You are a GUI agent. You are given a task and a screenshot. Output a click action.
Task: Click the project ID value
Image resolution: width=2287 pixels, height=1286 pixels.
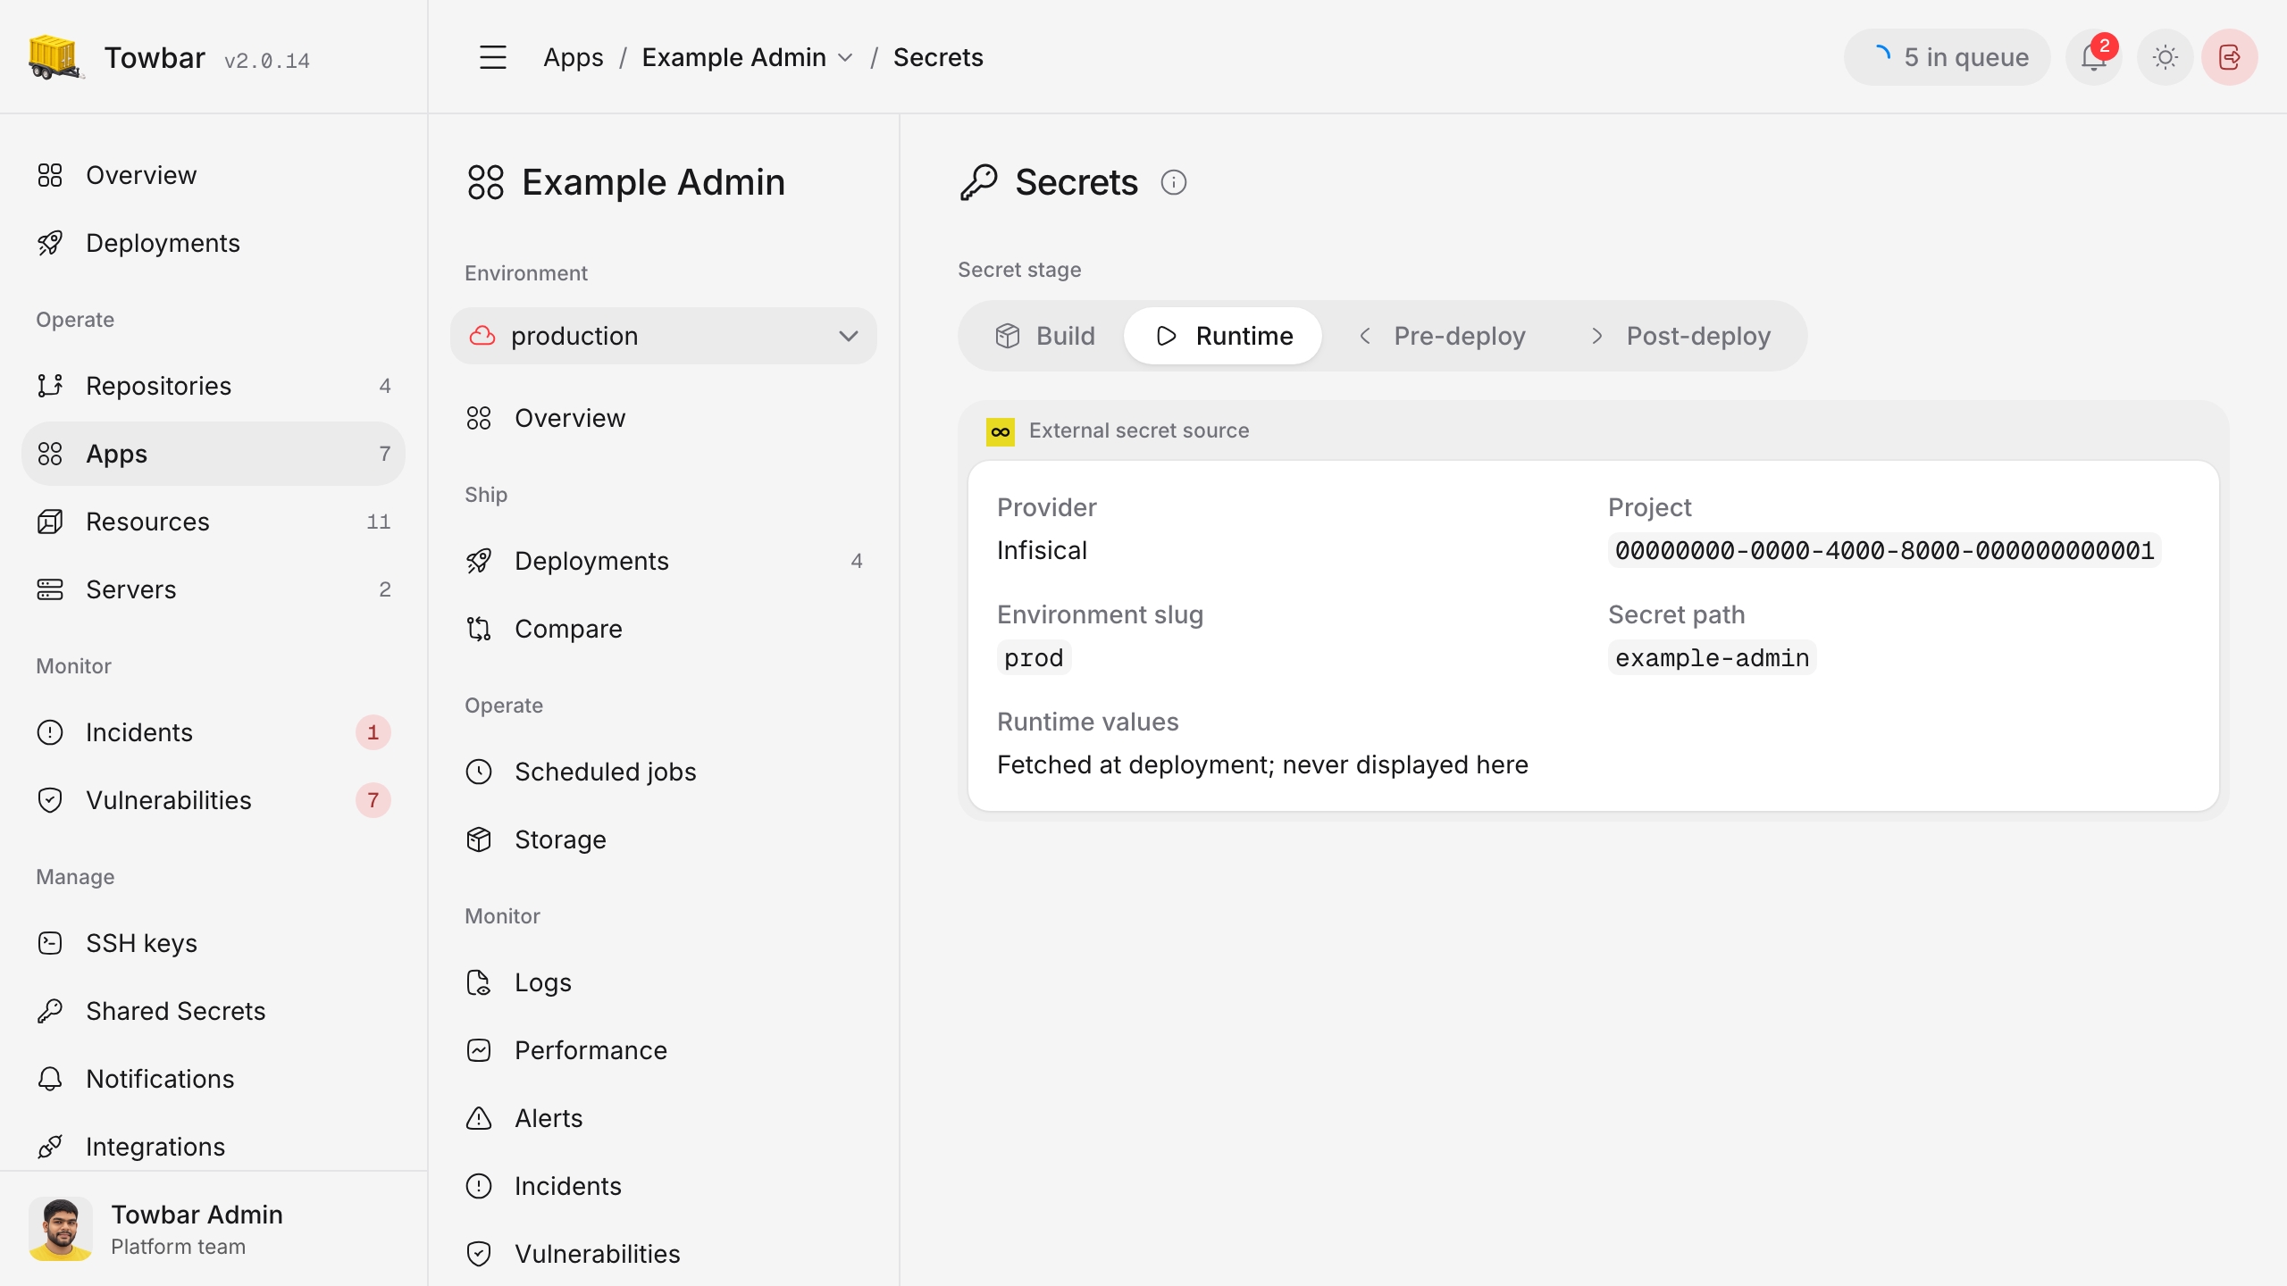[1885, 550]
